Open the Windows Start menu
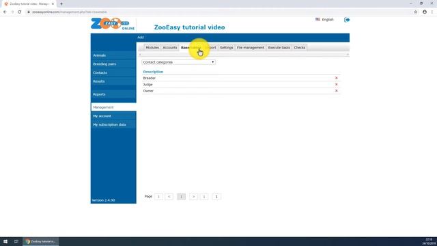Screen dimensions: 437x246 point(5,241)
